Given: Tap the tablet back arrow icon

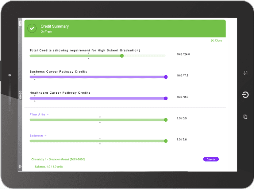Looking at the screenshot, I should point(245,73).
